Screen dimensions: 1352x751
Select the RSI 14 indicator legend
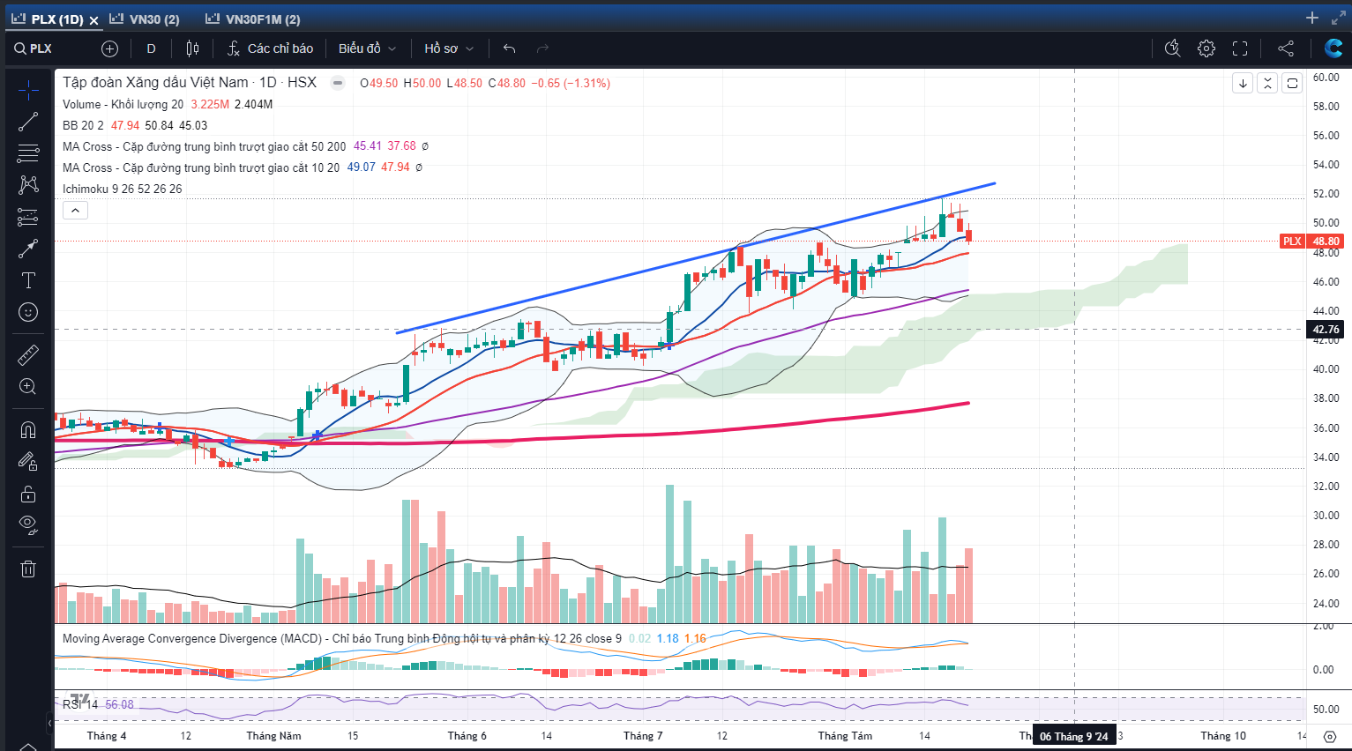tap(80, 704)
